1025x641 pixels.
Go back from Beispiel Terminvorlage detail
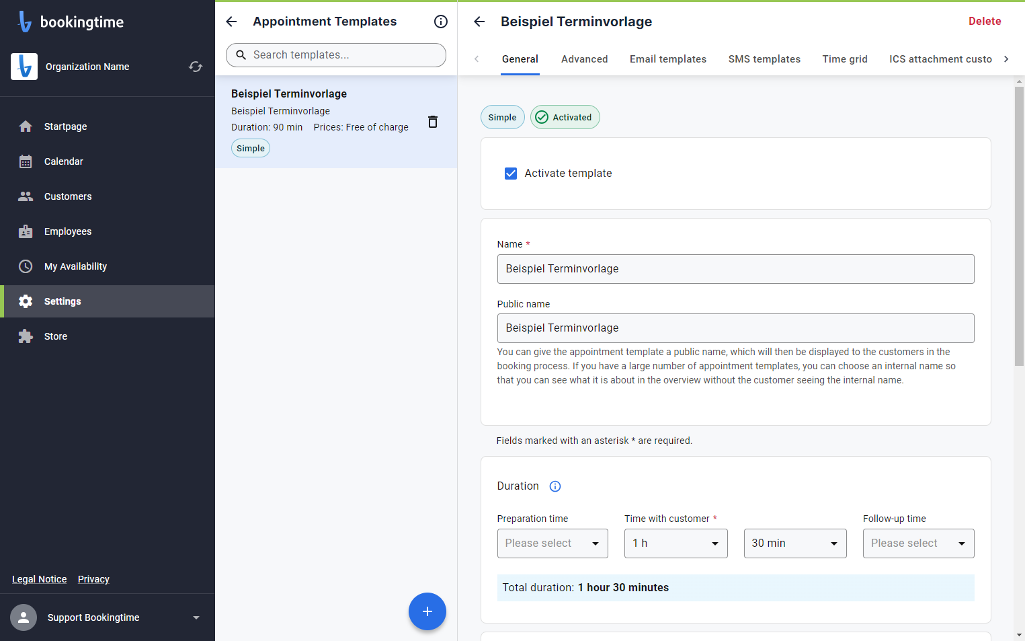(x=479, y=22)
